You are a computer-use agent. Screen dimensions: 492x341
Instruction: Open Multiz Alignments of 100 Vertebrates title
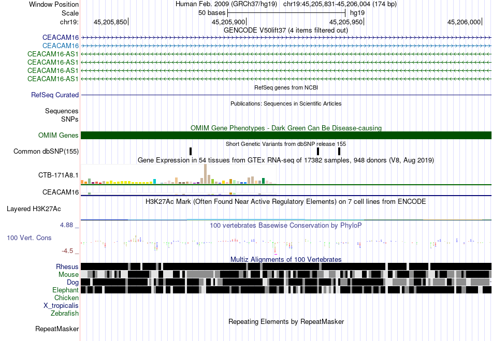pos(286,260)
